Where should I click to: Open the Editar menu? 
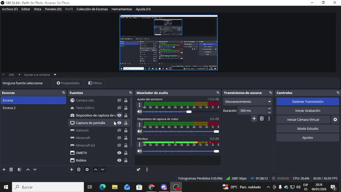[26, 9]
